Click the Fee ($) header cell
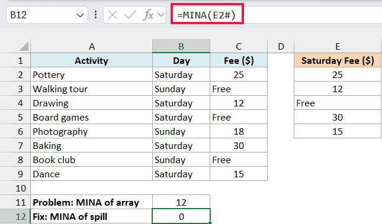The width and height of the screenshot is (382, 224). click(x=239, y=60)
